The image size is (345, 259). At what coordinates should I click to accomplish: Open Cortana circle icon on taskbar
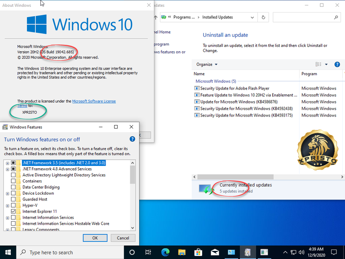[132, 252]
